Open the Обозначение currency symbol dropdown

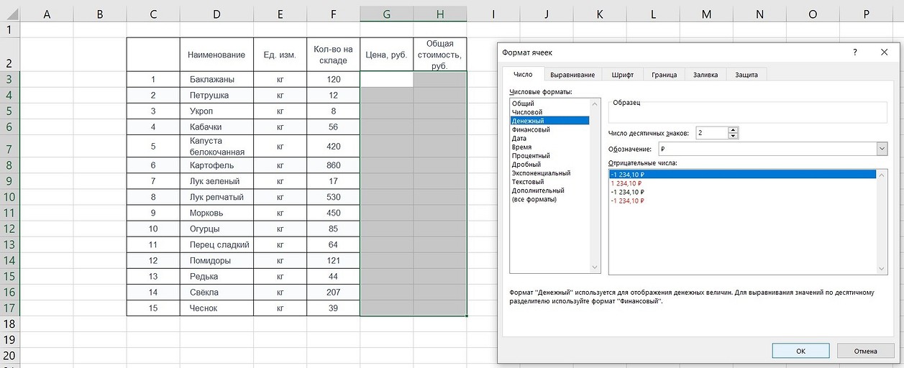point(882,149)
